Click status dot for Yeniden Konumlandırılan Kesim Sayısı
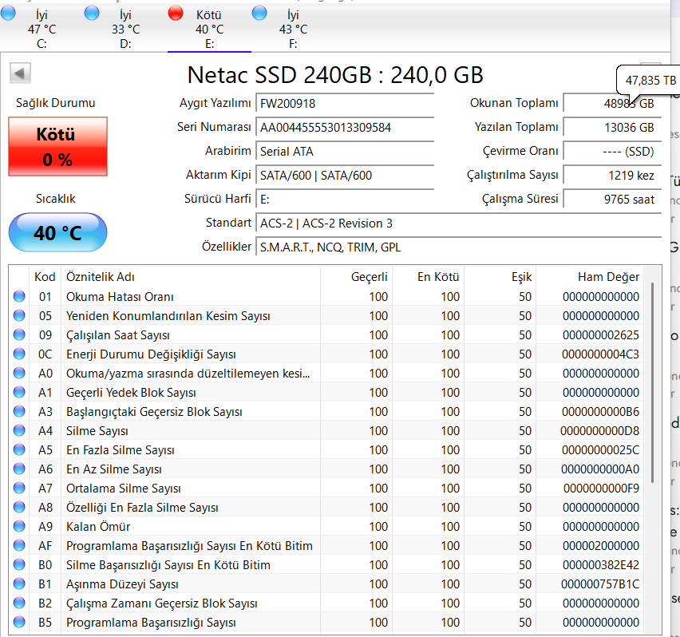680x637 pixels. click(19, 315)
